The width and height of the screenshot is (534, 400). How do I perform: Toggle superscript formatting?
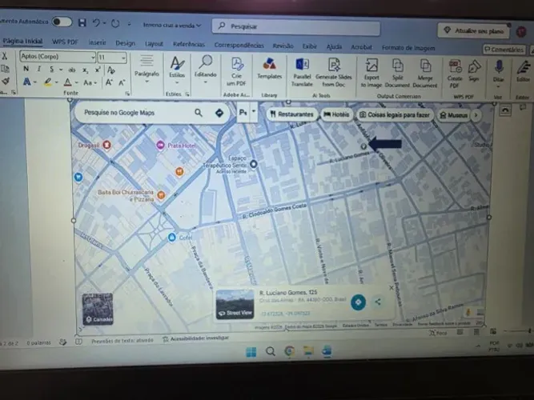98,70
